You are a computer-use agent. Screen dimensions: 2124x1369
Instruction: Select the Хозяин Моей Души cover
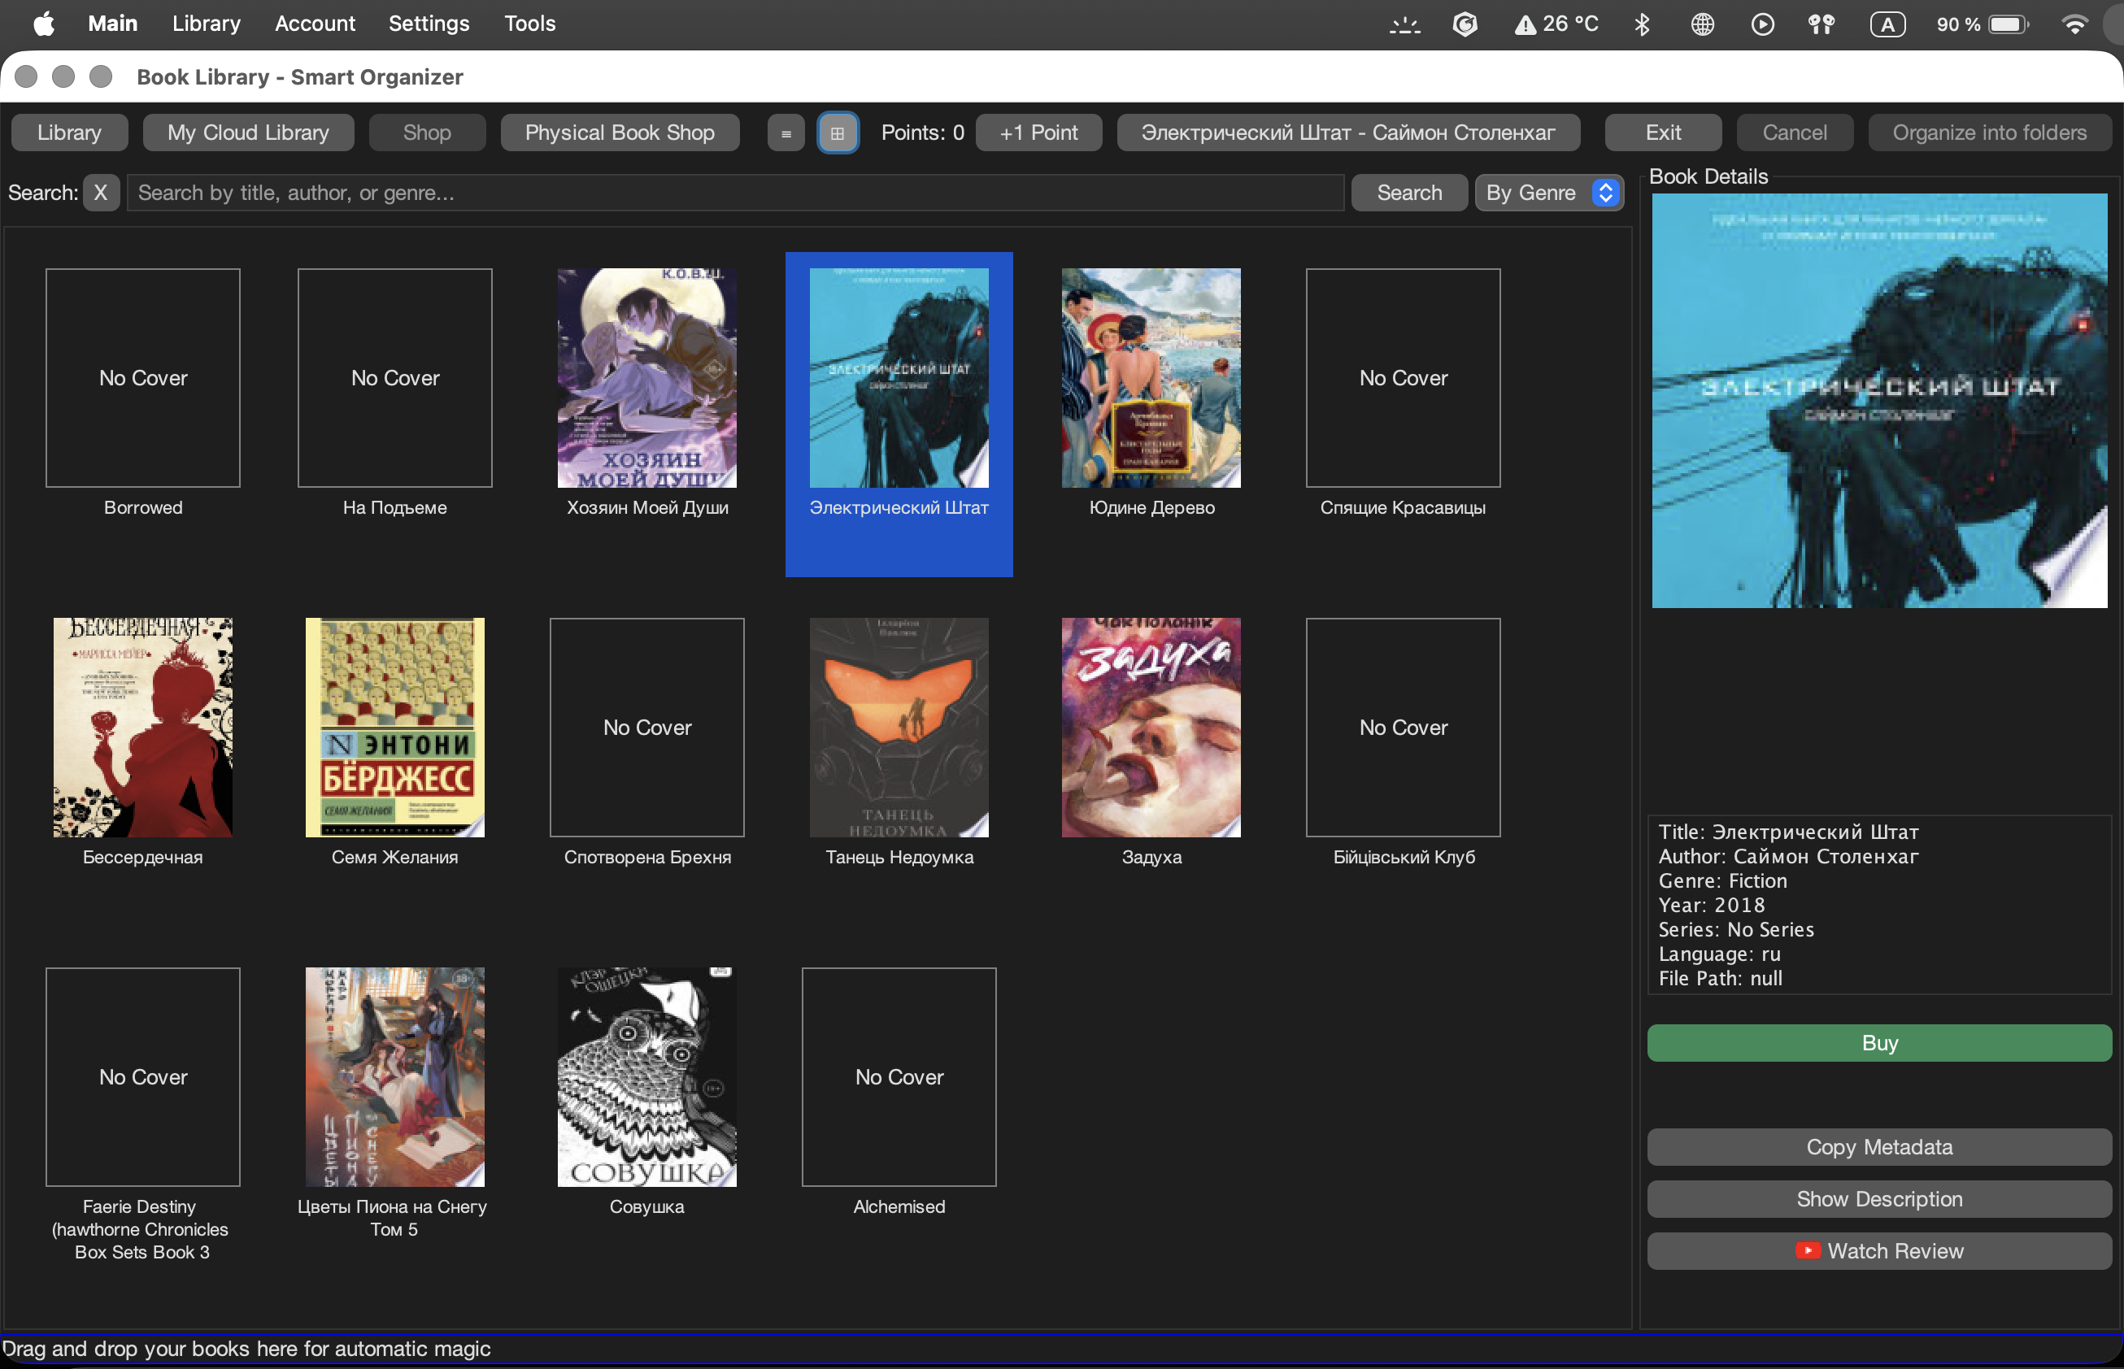646,378
